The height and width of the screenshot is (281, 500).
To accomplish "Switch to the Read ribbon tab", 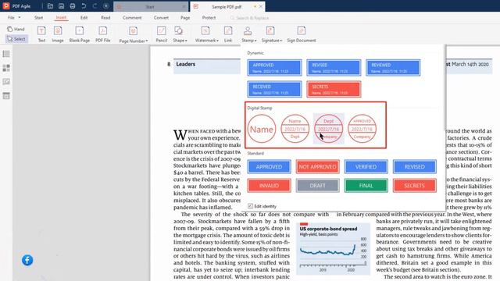I will click(x=105, y=17).
